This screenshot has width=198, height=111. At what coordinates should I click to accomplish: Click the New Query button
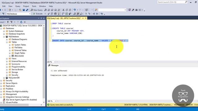pos(37,10)
